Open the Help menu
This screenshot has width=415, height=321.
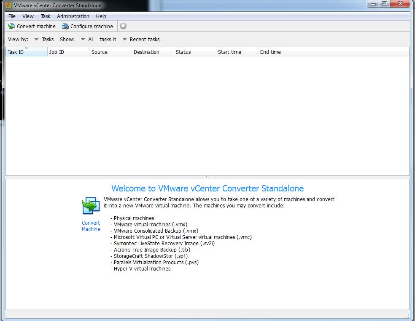click(101, 16)
